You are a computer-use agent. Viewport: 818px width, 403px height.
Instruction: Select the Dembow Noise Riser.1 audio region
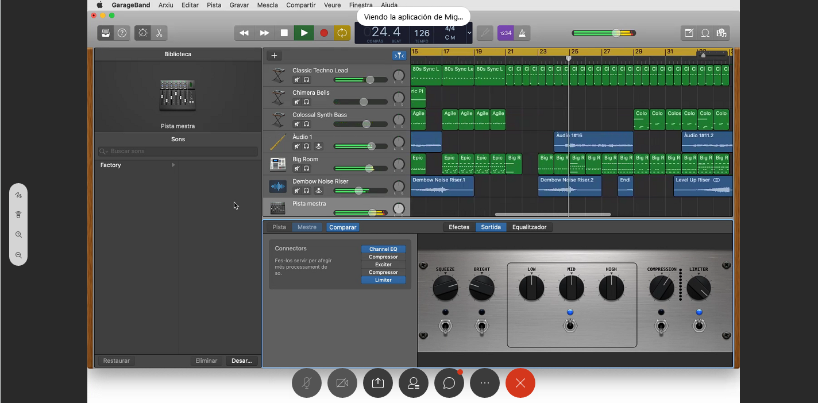[x=442, y=186]
